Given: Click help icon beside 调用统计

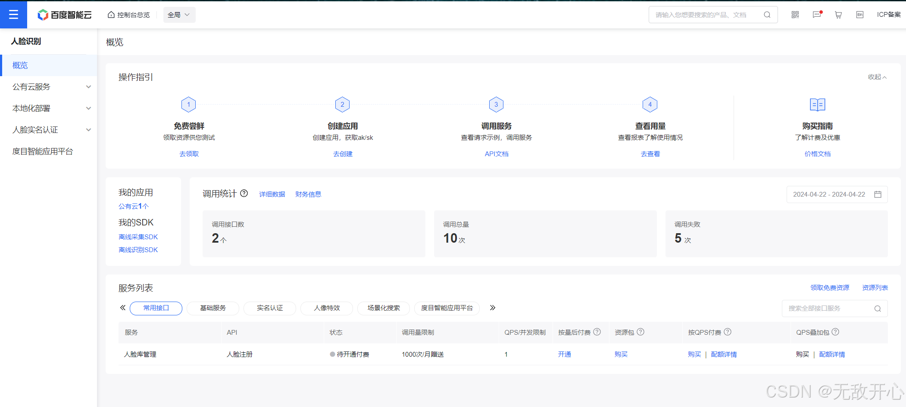Looking at the screenshot, I should tap(244, 194).
